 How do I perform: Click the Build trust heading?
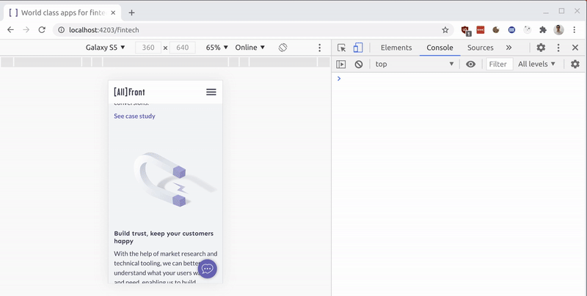(164, 237)
